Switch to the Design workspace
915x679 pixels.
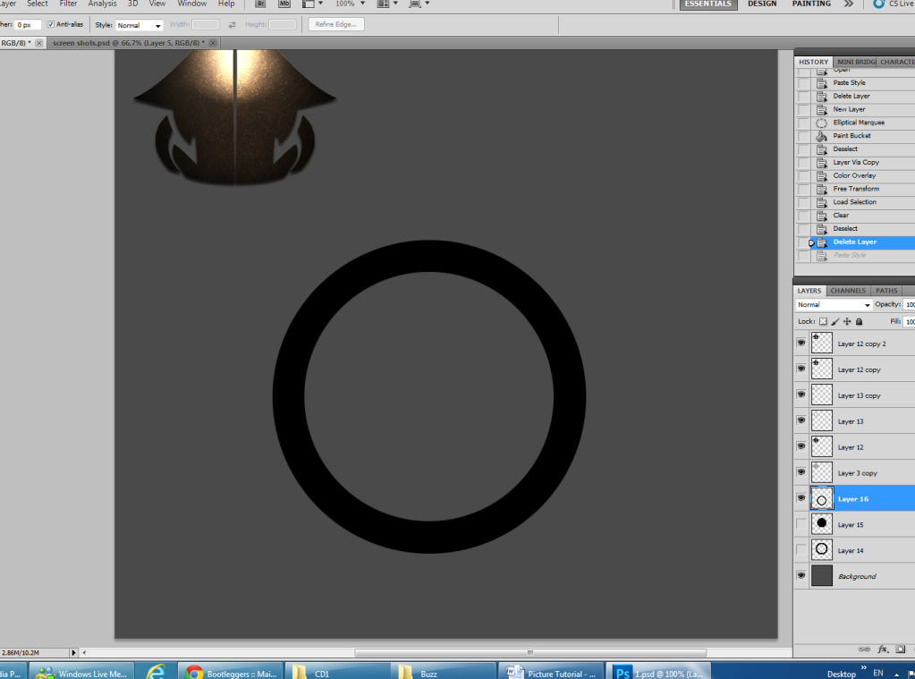tap(762, 4)
